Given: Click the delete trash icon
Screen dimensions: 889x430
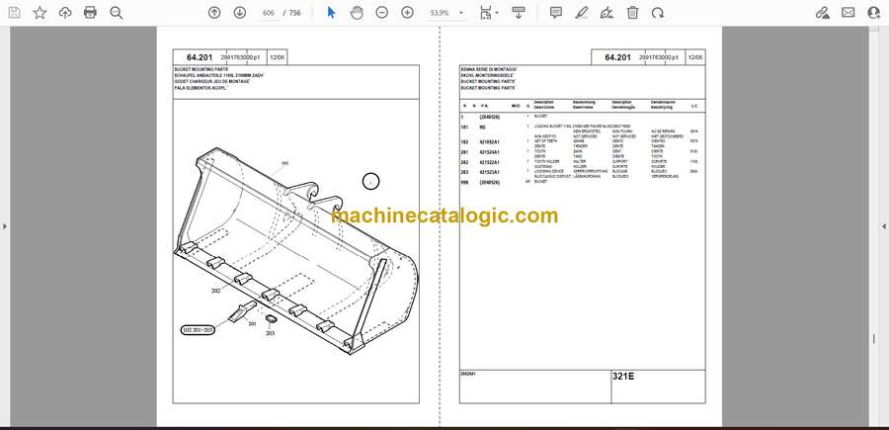Looking at the screenshot, I should [632, 13].
